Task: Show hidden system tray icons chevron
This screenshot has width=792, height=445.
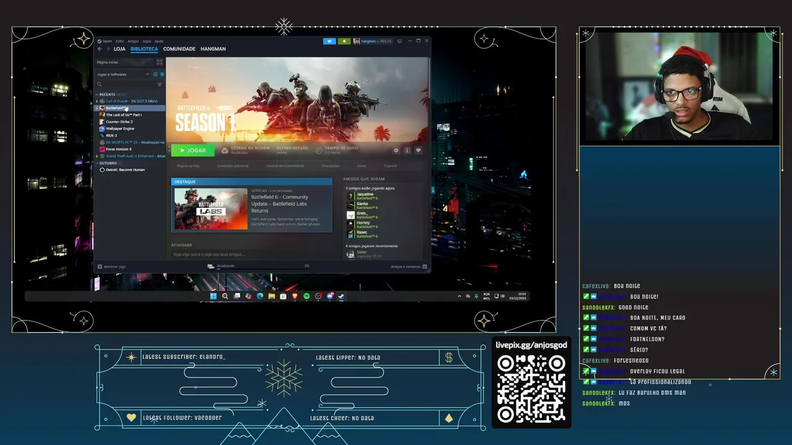Action: point(459,296)
